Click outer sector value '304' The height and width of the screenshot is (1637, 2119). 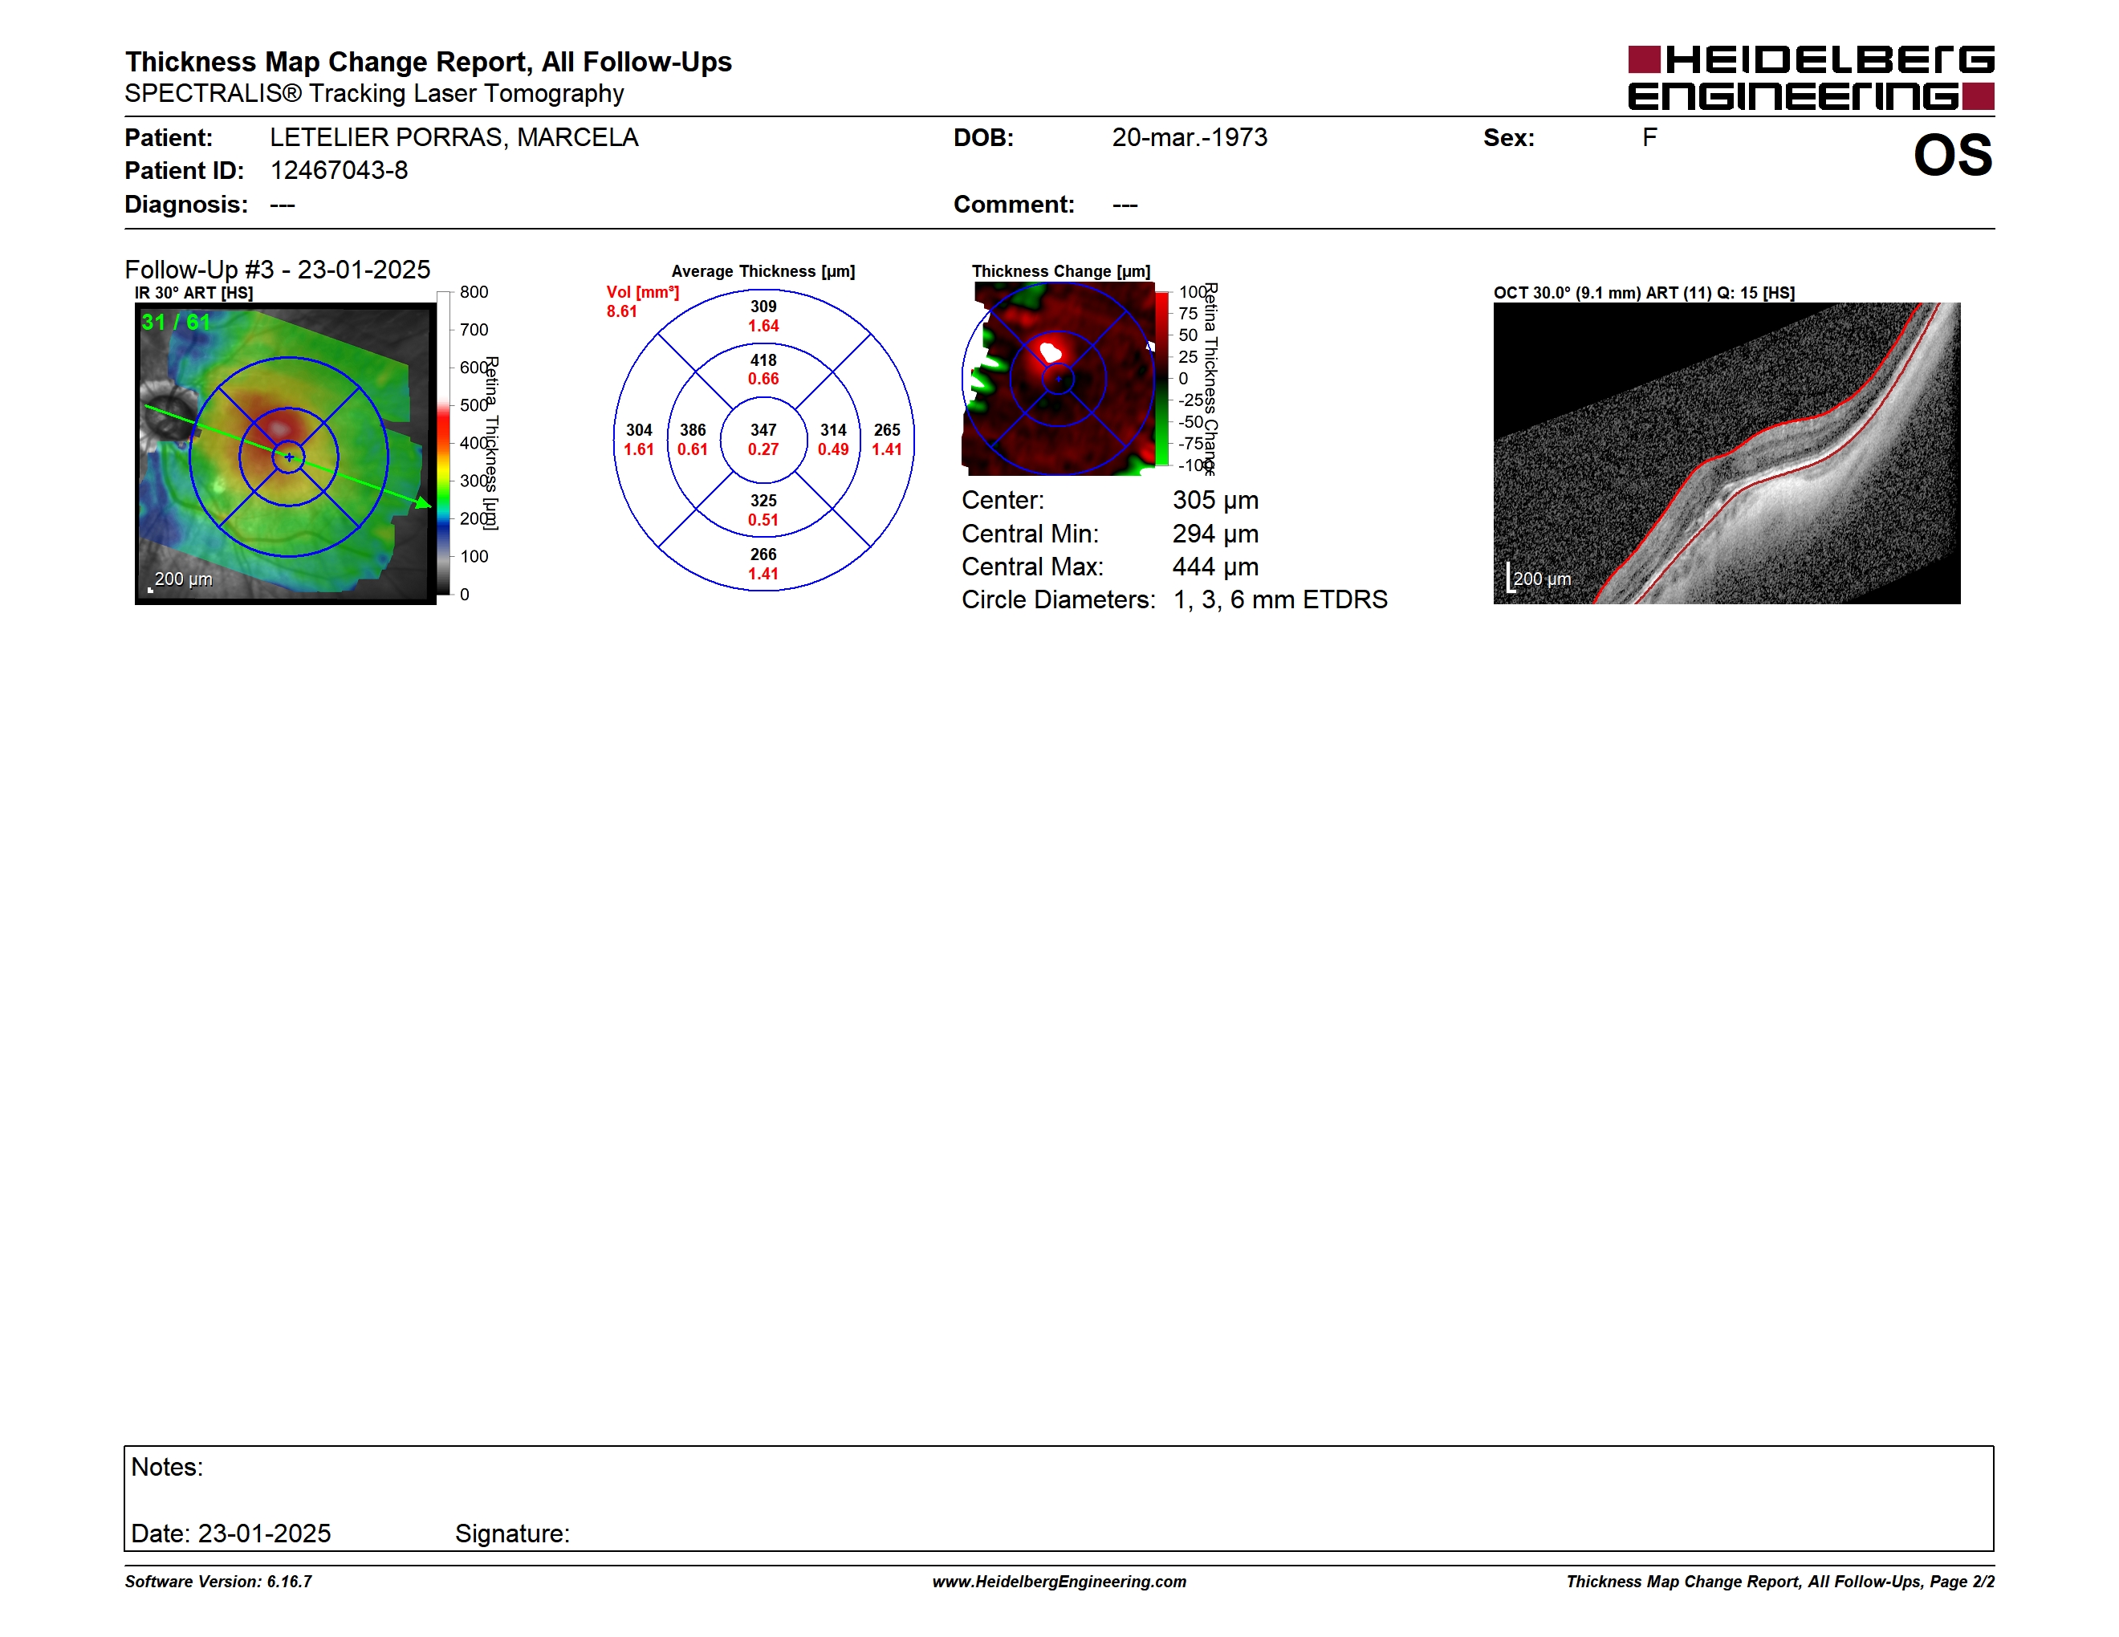click(x=638, y=429)
